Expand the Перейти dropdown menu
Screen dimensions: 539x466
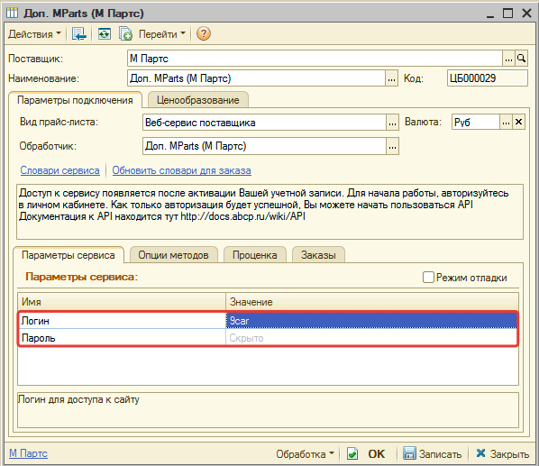click(162, 34)
